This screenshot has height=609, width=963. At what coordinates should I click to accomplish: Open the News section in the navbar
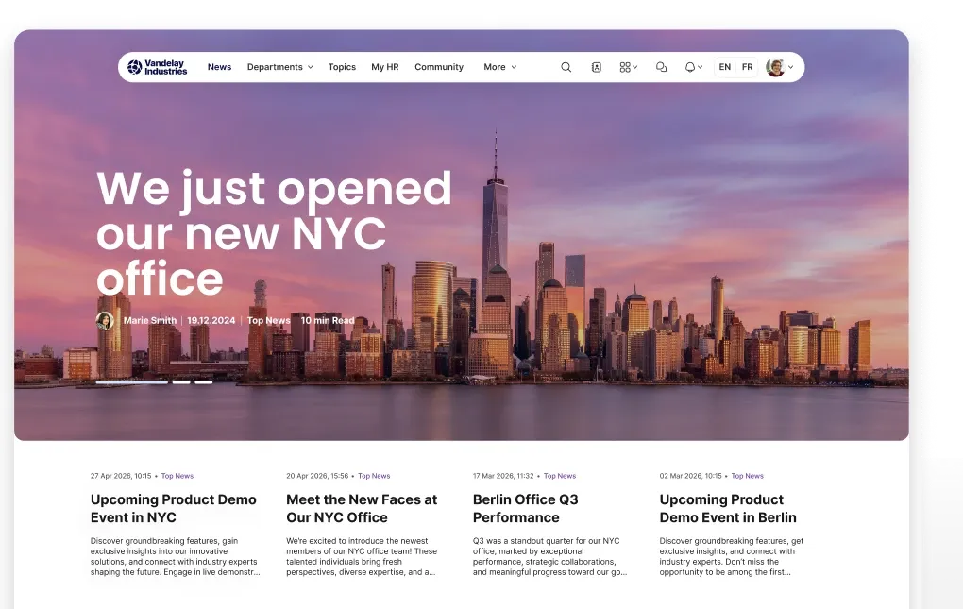point(219,67)
